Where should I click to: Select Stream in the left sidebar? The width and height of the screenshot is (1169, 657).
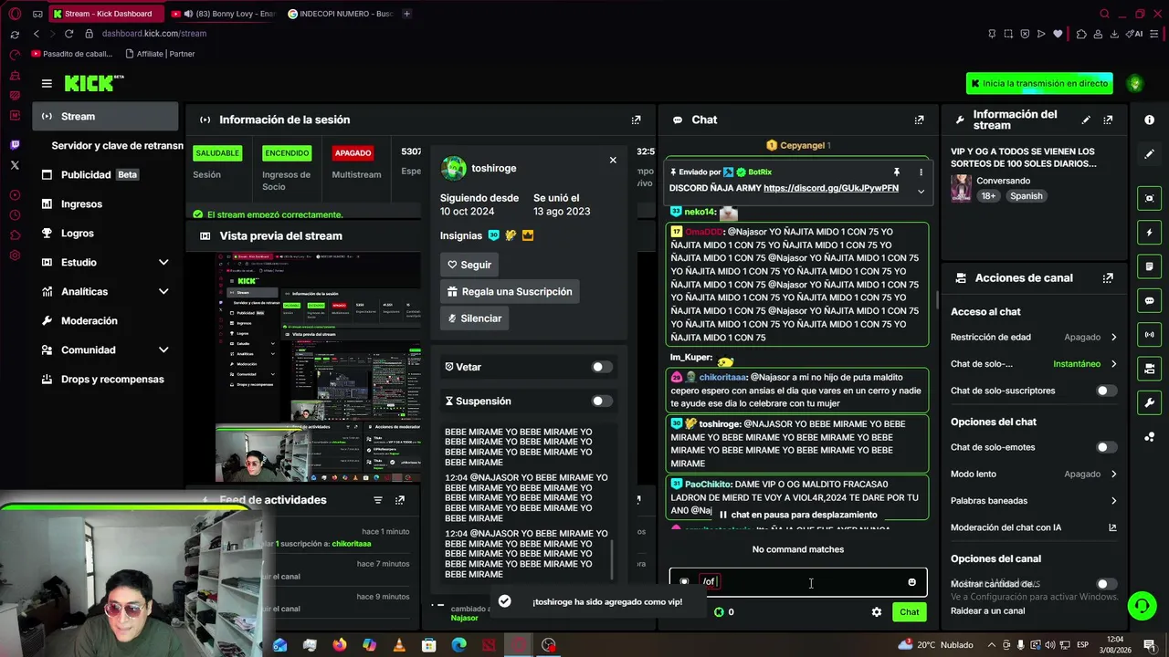[106, 116]
